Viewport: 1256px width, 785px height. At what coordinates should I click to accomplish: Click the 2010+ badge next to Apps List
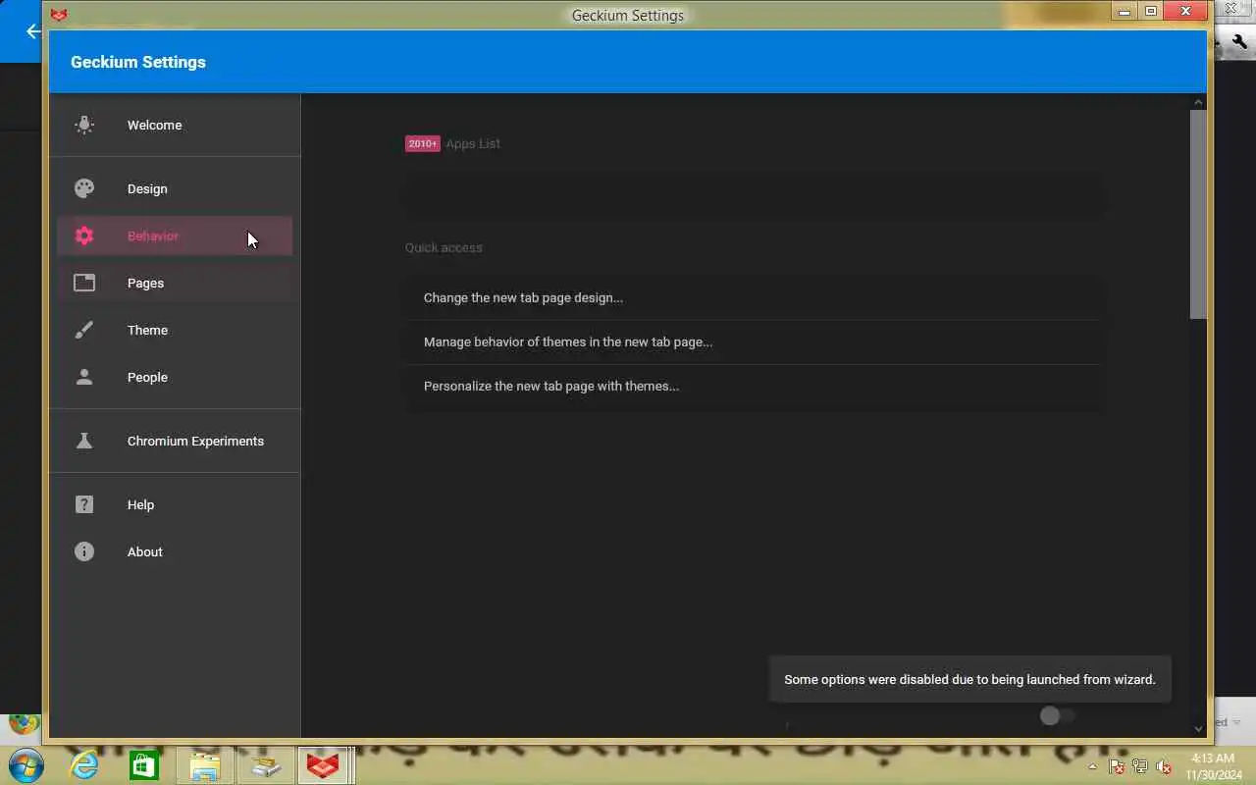coord(423,143)
